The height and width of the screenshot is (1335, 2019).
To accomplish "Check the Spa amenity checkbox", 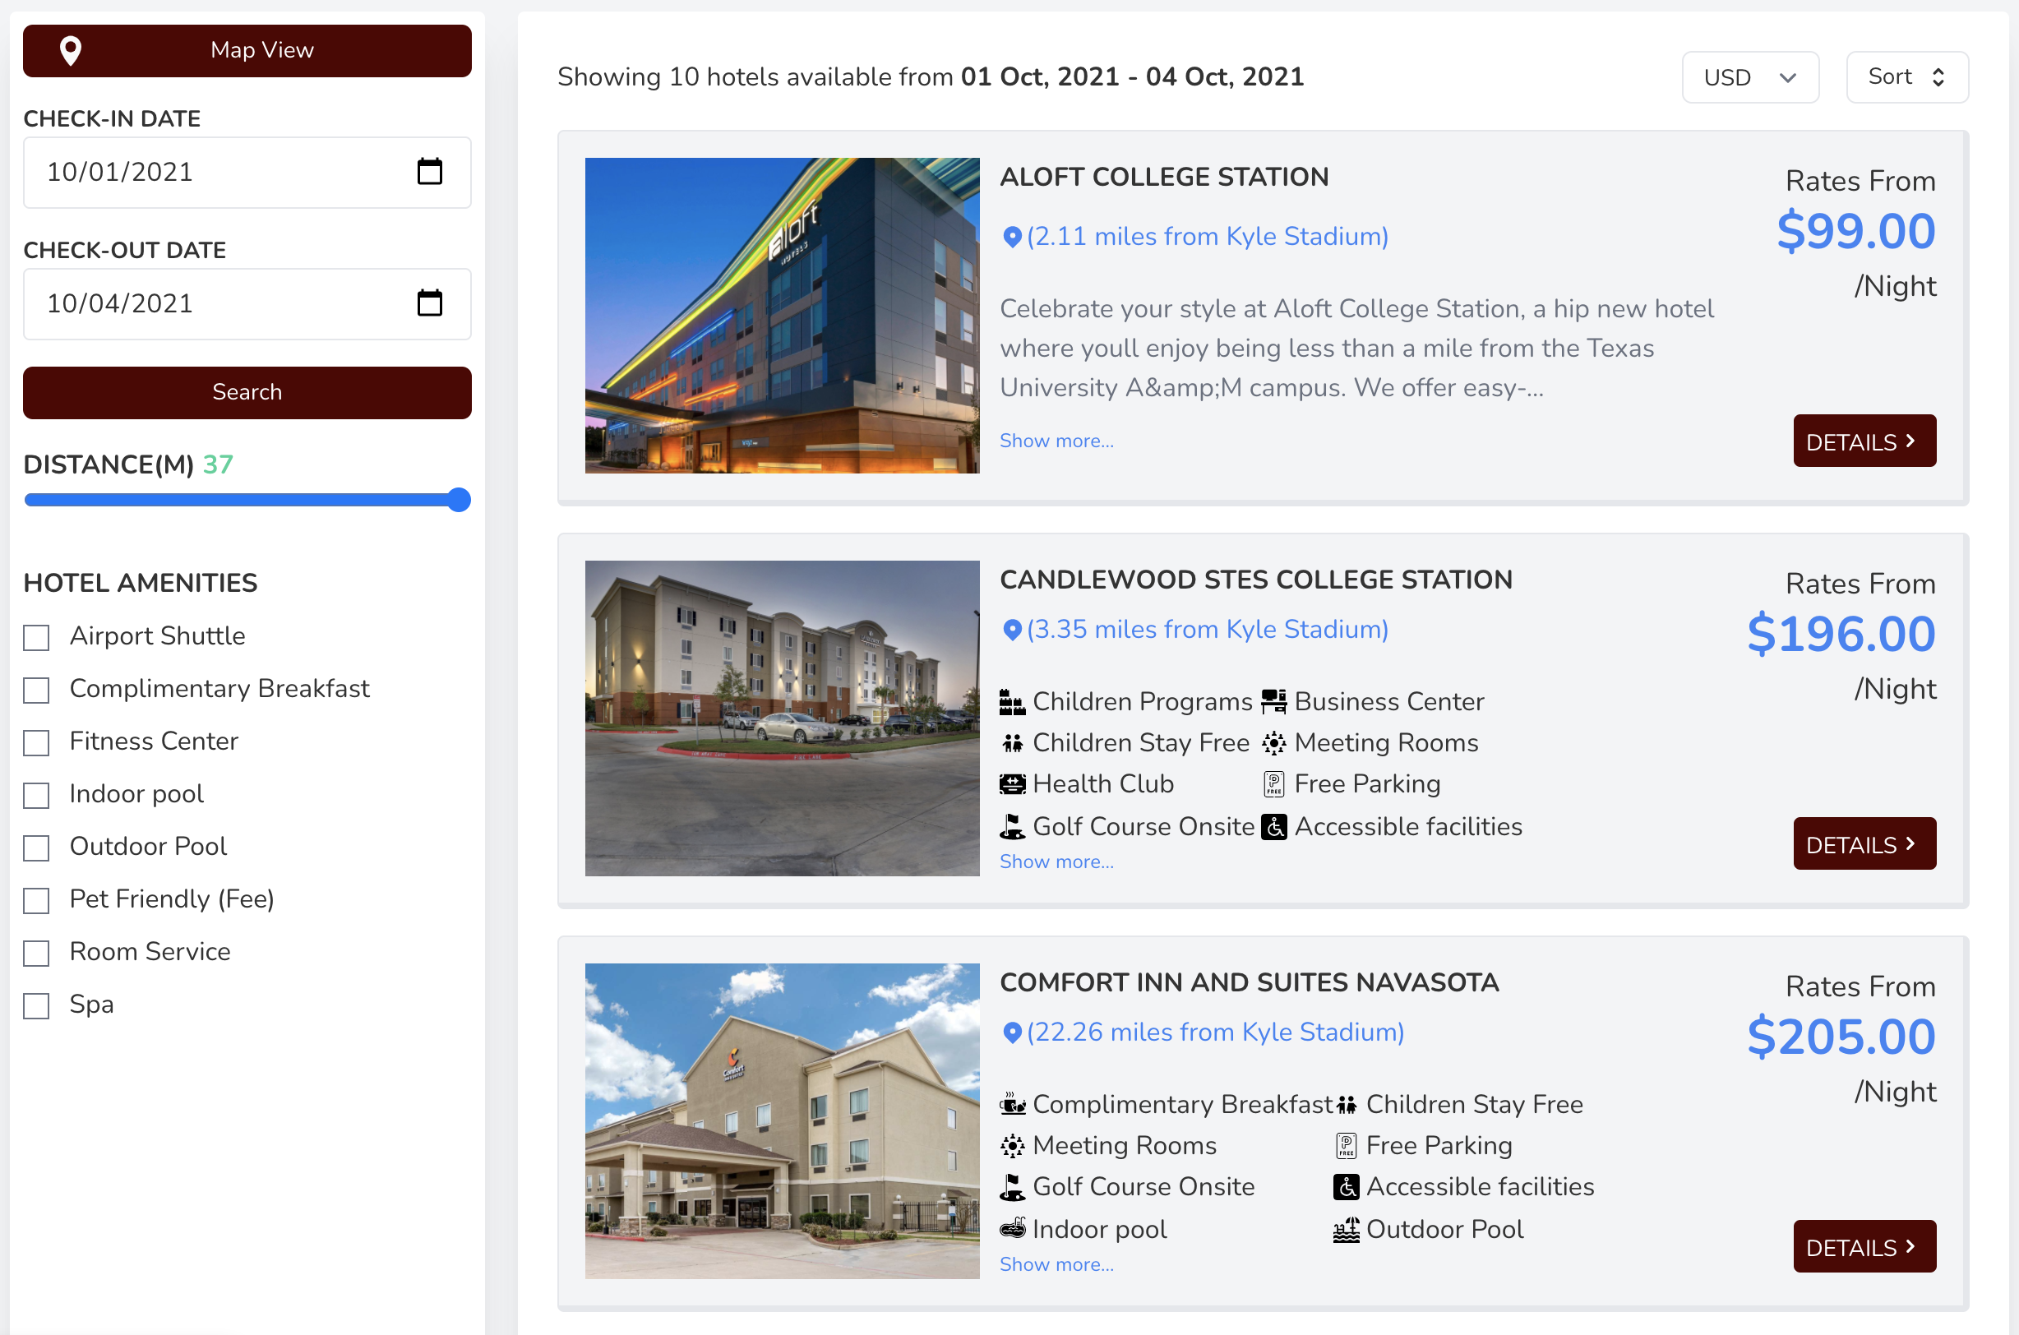I will click(35, 1005).
